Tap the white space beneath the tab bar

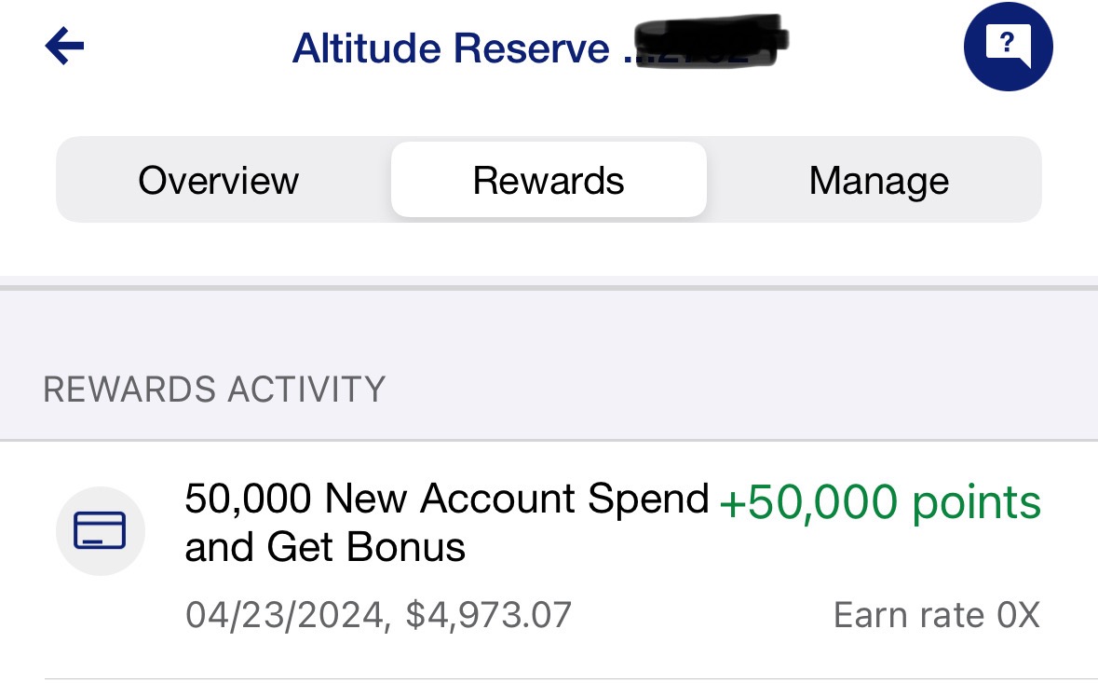coord(549,249)
